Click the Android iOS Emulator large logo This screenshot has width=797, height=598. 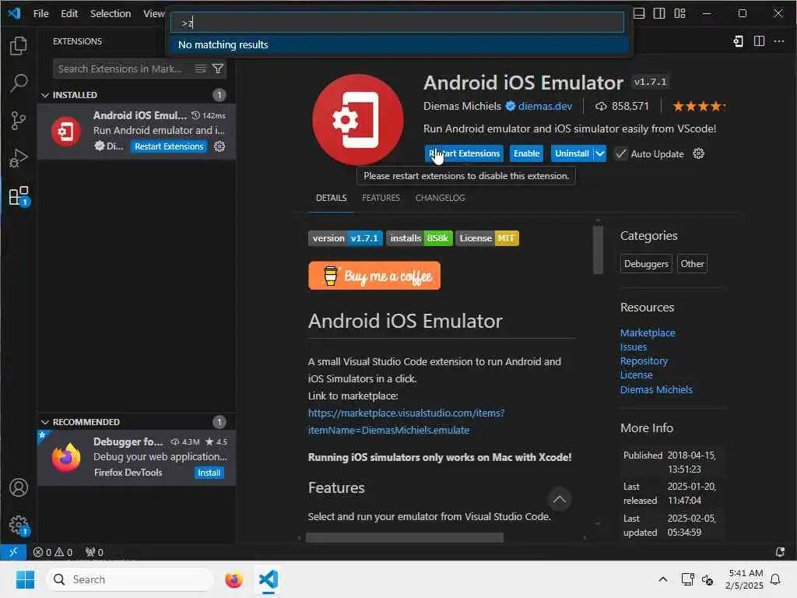pyautogui.click(x=358, y=120)
